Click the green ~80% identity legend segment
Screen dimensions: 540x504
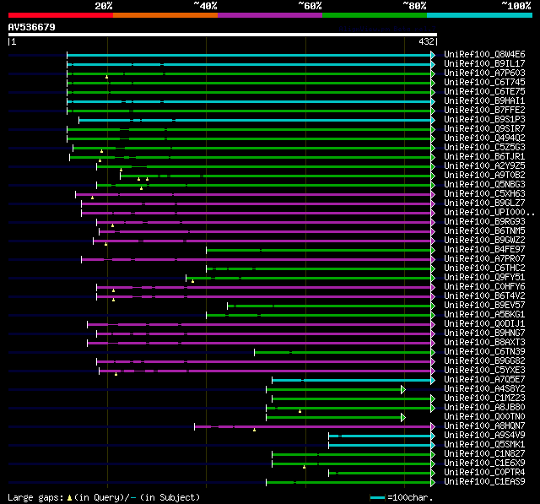[375, 15]
